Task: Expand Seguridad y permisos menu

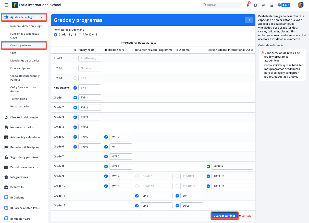Action: 24,157
